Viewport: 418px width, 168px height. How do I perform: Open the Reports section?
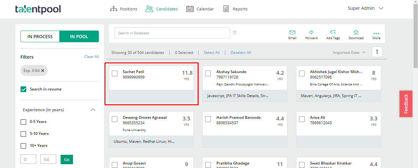[235, 9]
